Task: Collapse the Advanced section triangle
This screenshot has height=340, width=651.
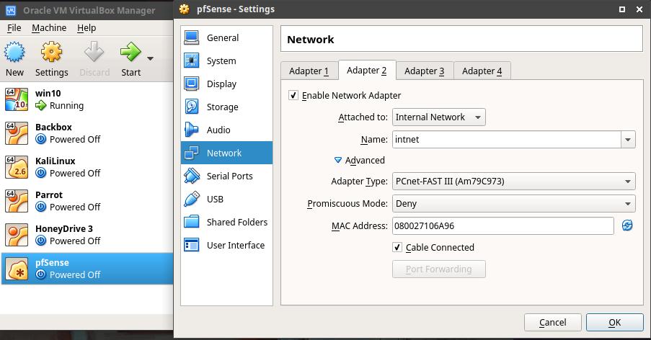Action: (338, 161)
